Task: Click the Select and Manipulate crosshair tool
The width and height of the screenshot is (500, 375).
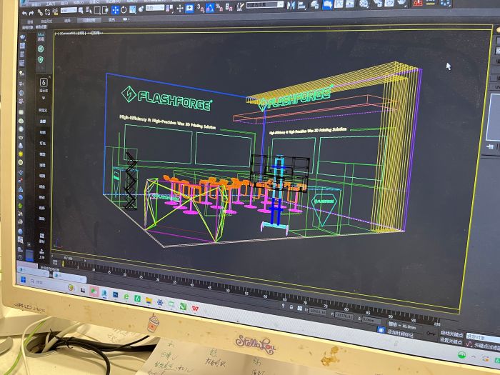Action: click(x=180, y=9)
